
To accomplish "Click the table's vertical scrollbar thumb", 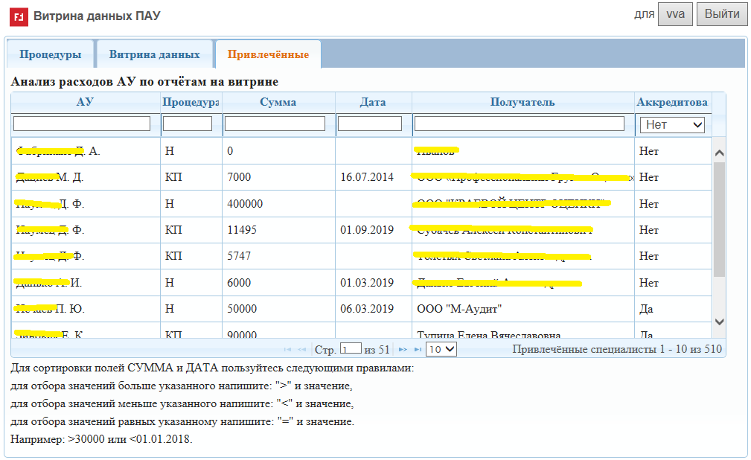I will pos(719,220).
